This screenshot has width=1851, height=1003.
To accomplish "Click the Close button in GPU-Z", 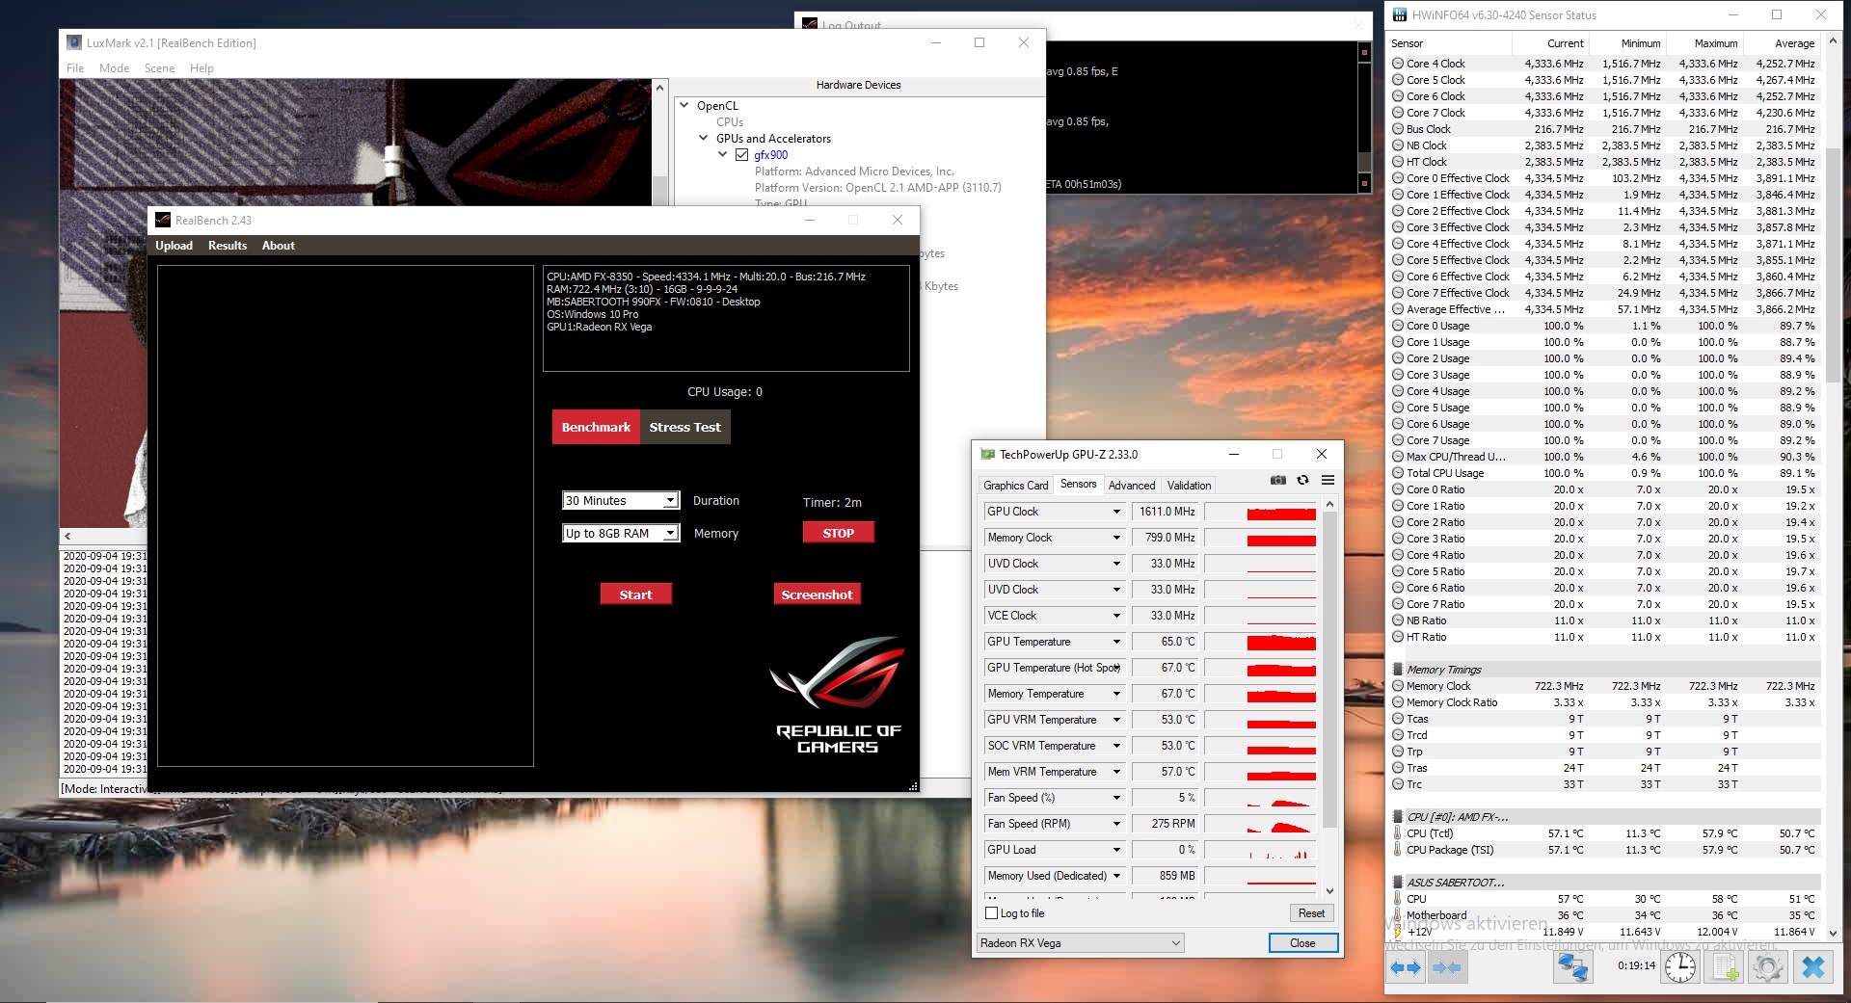I will coord(1302,943).
